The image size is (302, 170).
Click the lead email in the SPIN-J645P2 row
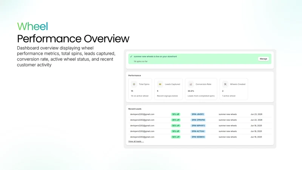click(142, 114)
